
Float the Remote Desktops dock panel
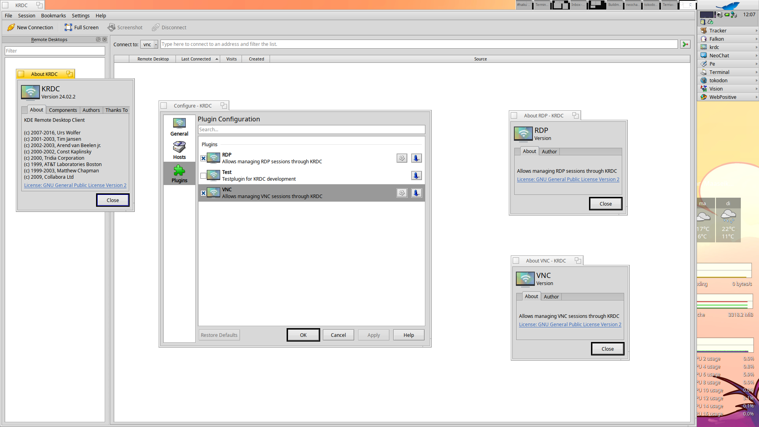(x=98, y=40)
